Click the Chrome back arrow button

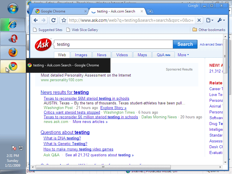click(36, 20)
